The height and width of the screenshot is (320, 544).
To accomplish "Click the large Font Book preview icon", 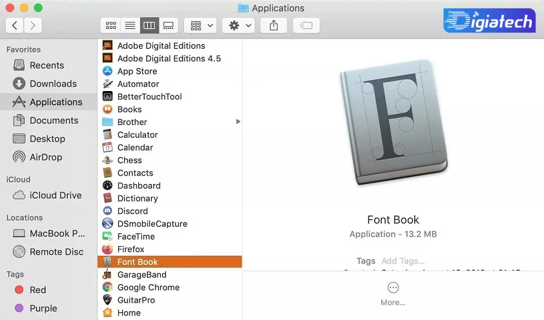I will coord(394,122).
